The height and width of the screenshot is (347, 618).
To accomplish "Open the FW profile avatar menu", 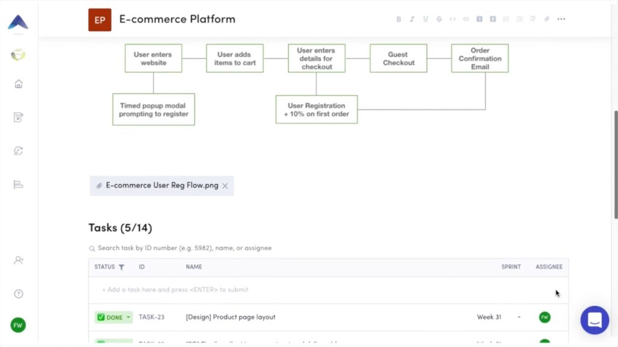I will (18, 325).
